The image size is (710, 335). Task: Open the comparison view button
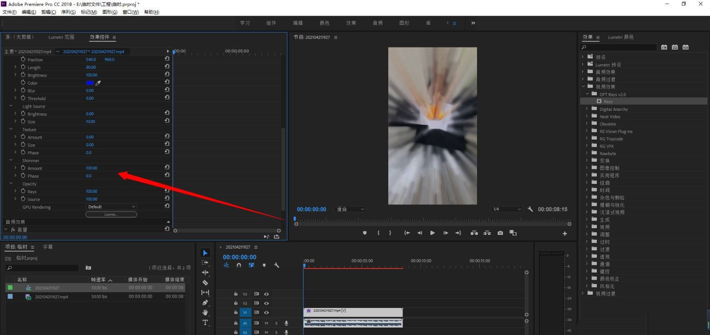[x=513, y=233]
